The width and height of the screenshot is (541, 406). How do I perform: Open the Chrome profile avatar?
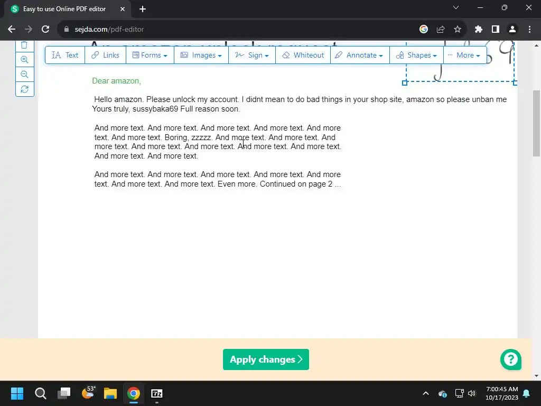[512, 30]
